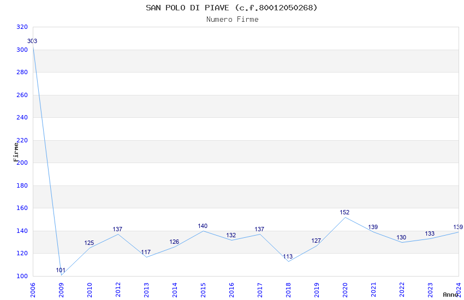Click the x-axis year 2019
The image size is (464, 300).
317,290
